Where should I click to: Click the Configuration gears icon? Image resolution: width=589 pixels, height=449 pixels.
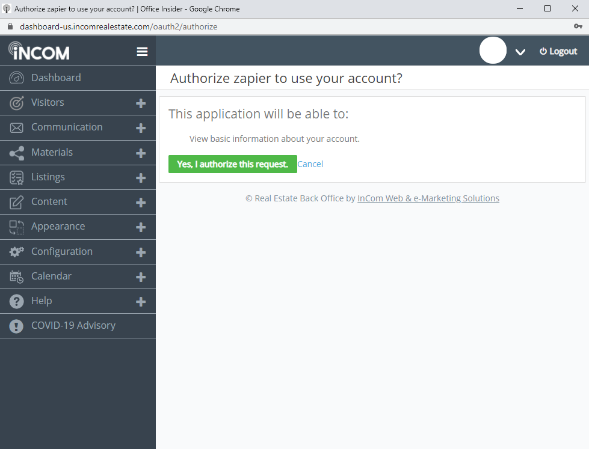(16, 252)
